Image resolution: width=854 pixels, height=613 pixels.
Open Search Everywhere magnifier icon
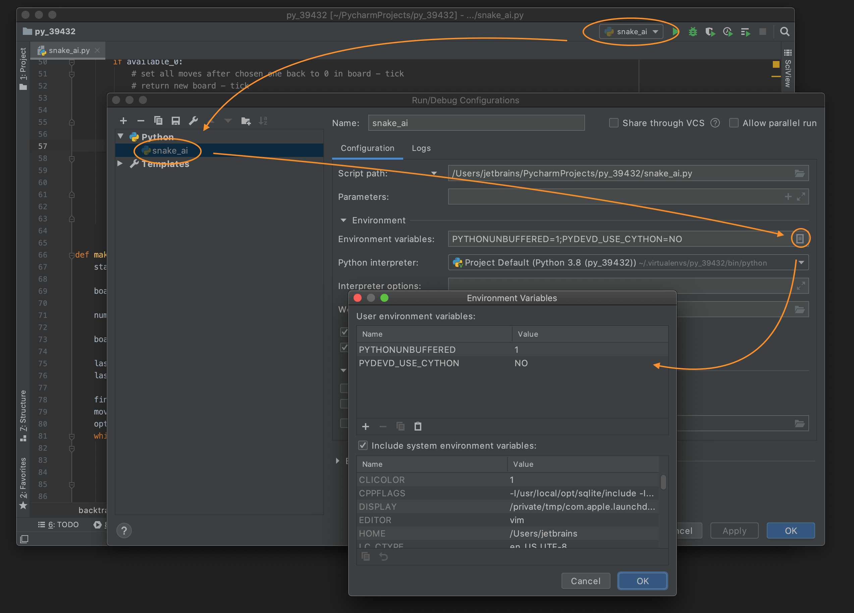tap(784, 32)
